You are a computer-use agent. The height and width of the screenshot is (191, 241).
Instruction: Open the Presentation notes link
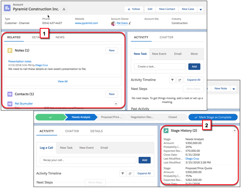pos(20,62)
